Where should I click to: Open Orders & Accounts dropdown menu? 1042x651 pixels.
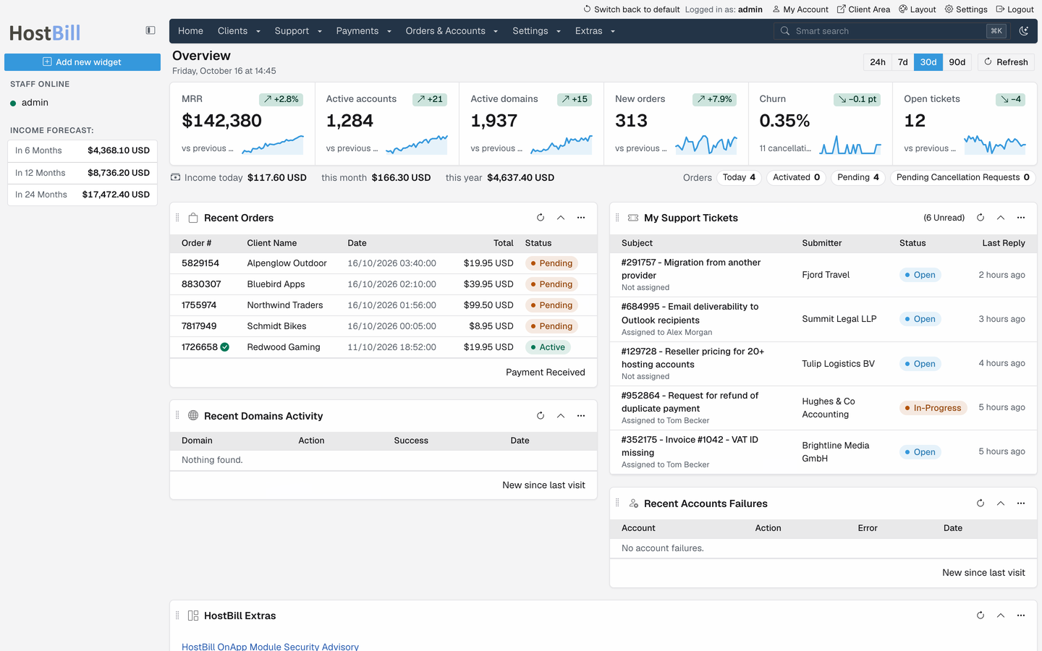(452, 31)
